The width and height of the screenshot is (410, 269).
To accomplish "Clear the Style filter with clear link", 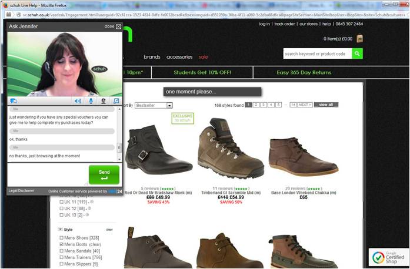I will [x=109, y=230].
